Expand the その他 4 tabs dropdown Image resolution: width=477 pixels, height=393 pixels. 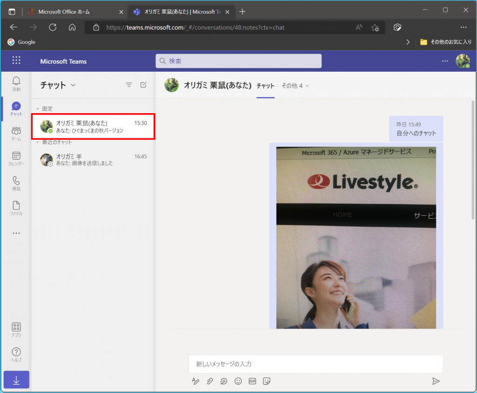pyautogui.click(x=295, y=86)
